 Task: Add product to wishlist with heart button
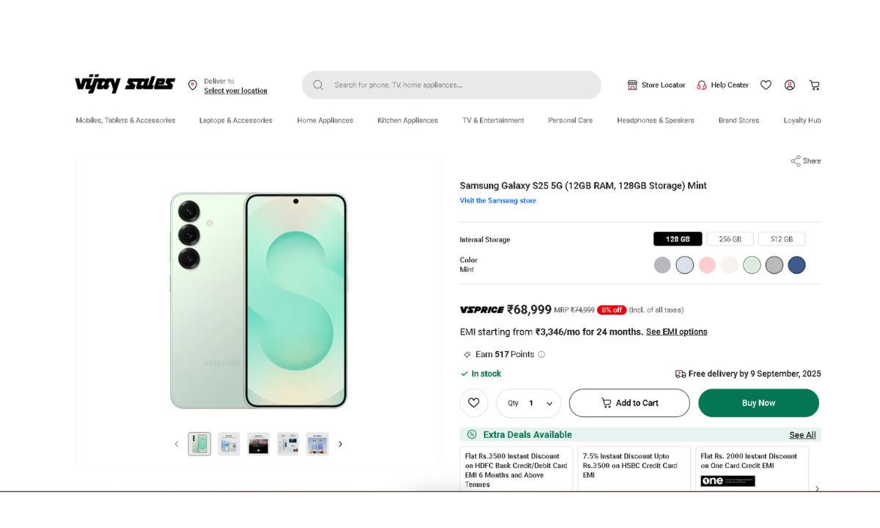pyautogui.click(x=474, y=403)
